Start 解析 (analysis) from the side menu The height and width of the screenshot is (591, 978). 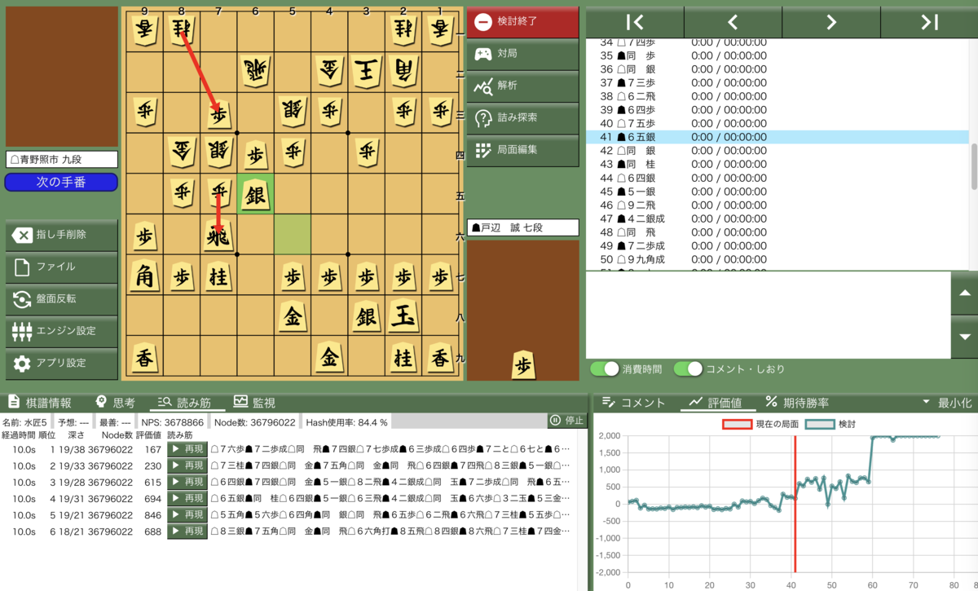[x=522, y=86]
